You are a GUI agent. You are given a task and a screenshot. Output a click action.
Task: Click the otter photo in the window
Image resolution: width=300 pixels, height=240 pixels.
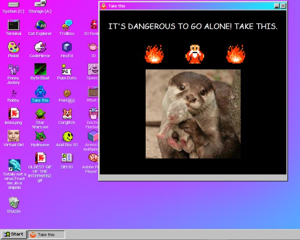pos(193,114)
